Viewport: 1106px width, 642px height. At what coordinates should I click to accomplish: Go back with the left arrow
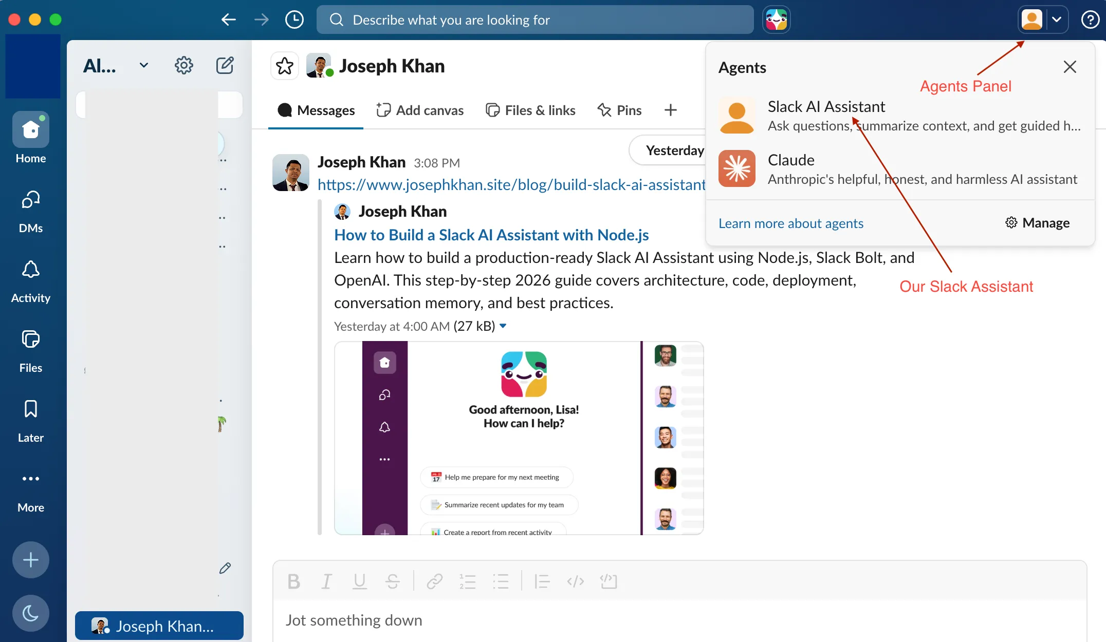228,20
